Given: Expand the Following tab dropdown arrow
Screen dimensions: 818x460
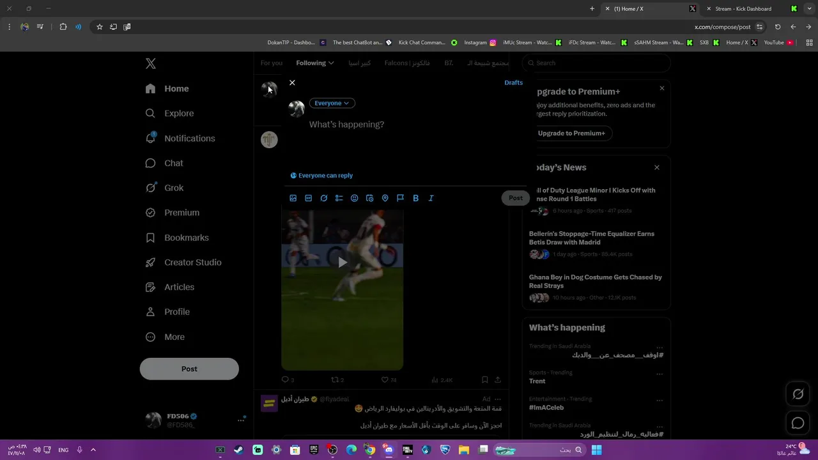Looking at the screenshot, I should [331, 63].
